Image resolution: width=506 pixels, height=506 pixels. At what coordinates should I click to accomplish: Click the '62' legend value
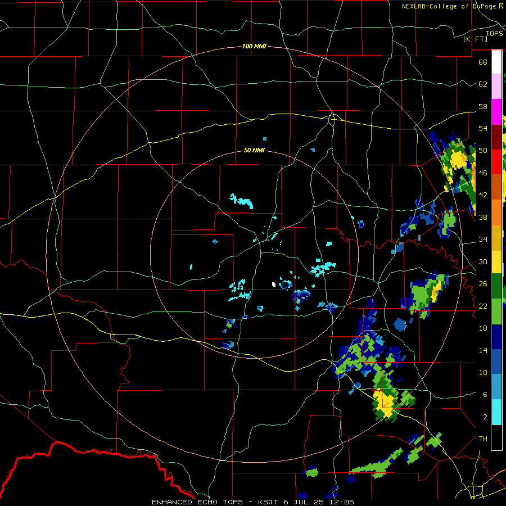pyautogui.click(x=483, y=84)
